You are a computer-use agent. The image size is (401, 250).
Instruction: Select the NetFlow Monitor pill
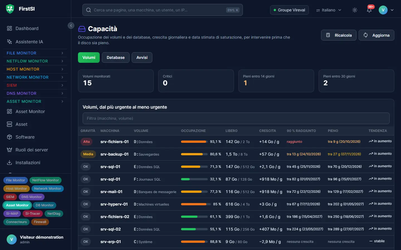pos(45,180)
